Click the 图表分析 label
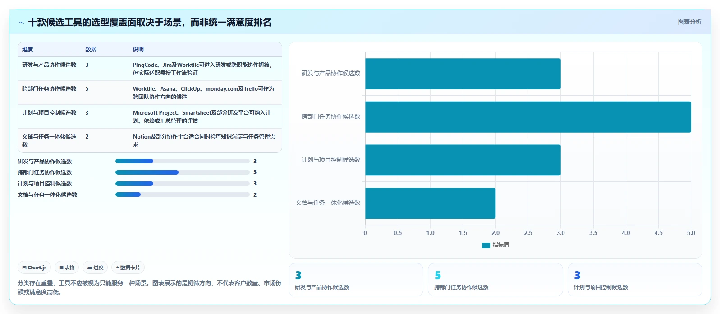The width and height of the screenshot is (720, 314). (x=689, y=22)
